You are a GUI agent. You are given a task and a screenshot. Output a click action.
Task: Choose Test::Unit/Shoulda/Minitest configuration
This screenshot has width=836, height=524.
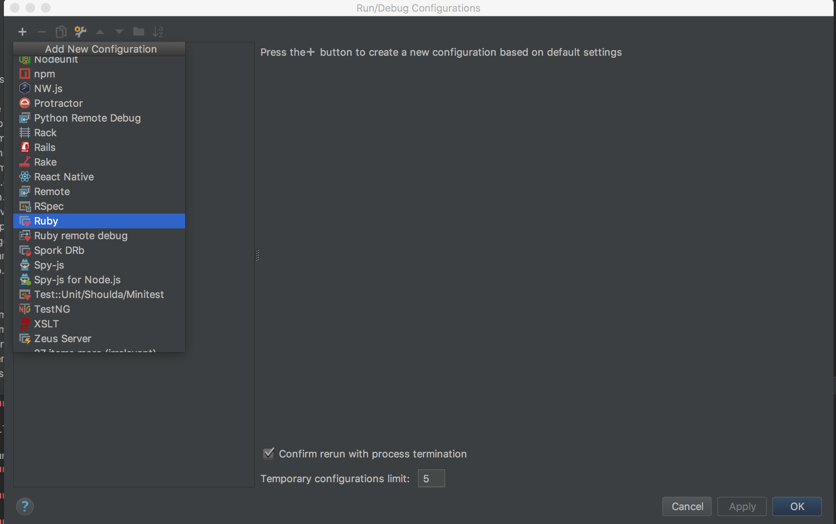coord(99,294)
